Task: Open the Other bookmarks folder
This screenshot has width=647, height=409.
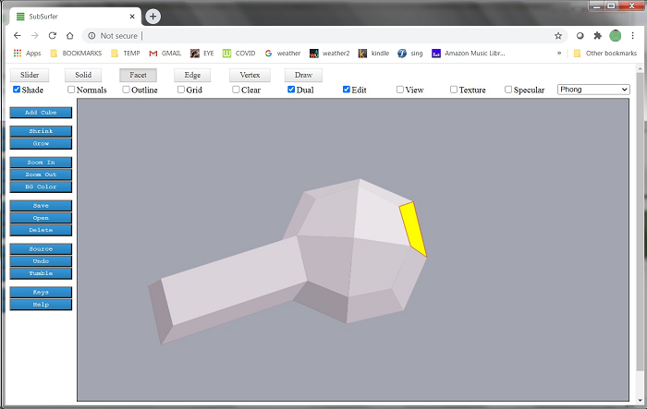Action: 604,54
